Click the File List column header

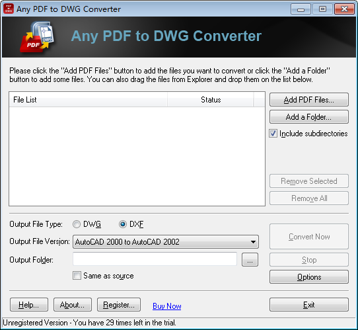pyautogui.click(x=89, y=100)
